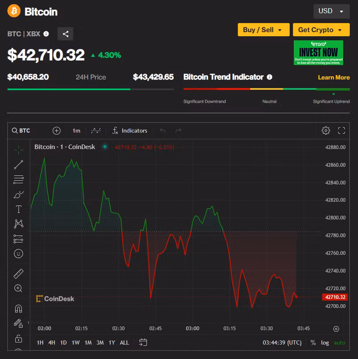Click the Bitcoin logo icon
This screenshot has width=358, height=359.
pos(14,11)
